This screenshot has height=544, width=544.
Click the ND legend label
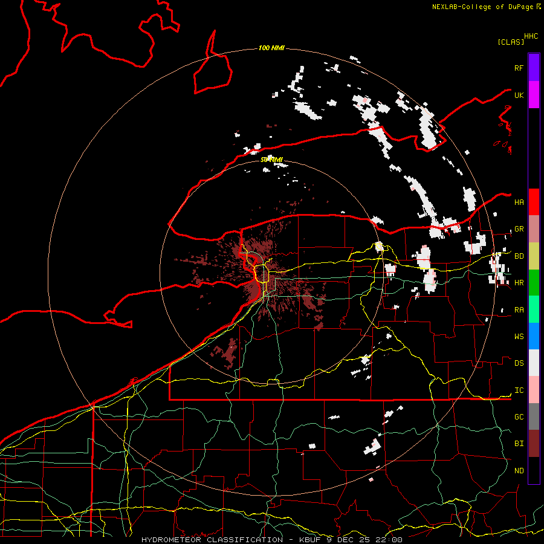519,471
